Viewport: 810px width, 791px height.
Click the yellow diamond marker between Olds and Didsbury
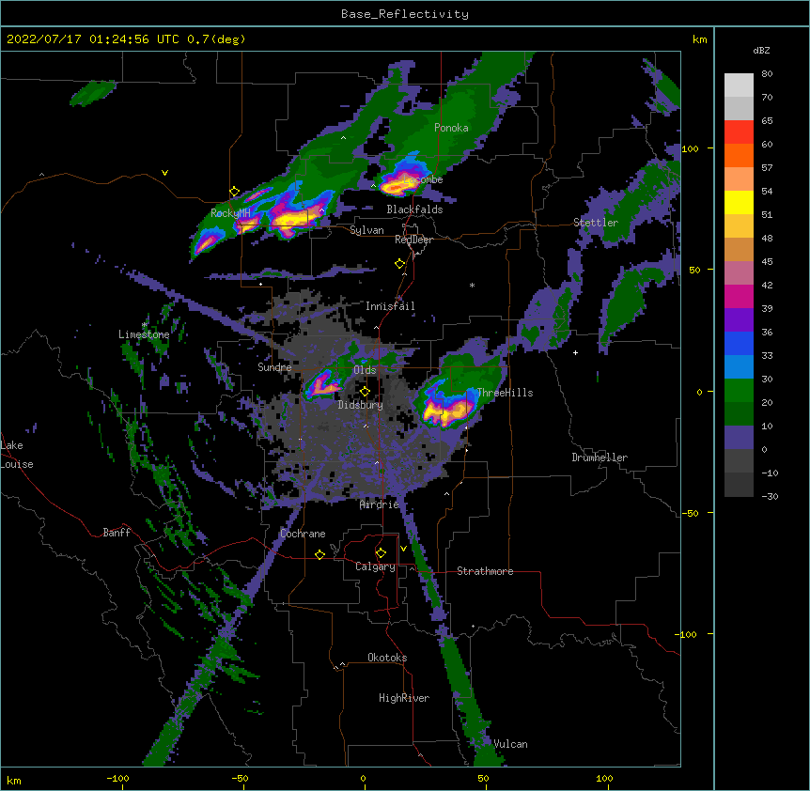365,392
